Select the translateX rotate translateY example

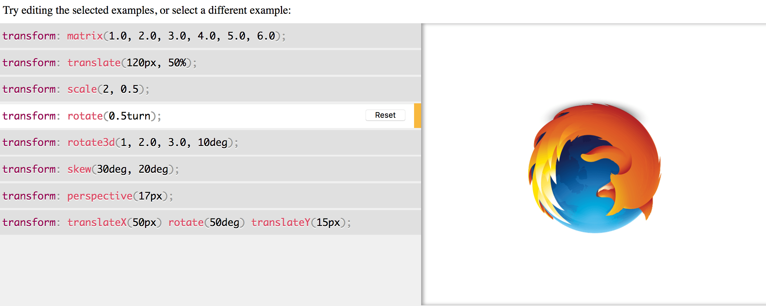tap(210, 222)
